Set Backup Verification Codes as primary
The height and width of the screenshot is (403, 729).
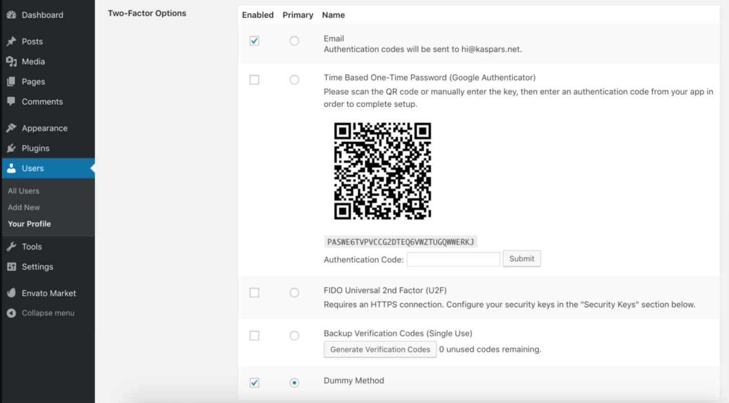click(x=294, y=335)
